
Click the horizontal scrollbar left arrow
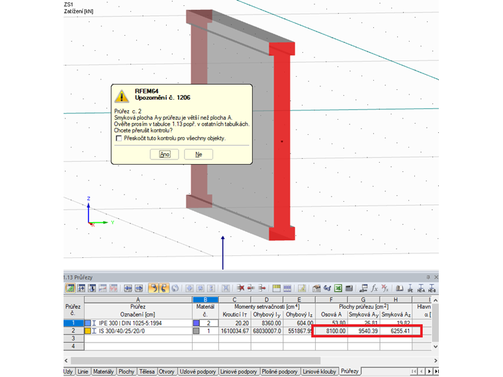[66, 360]
